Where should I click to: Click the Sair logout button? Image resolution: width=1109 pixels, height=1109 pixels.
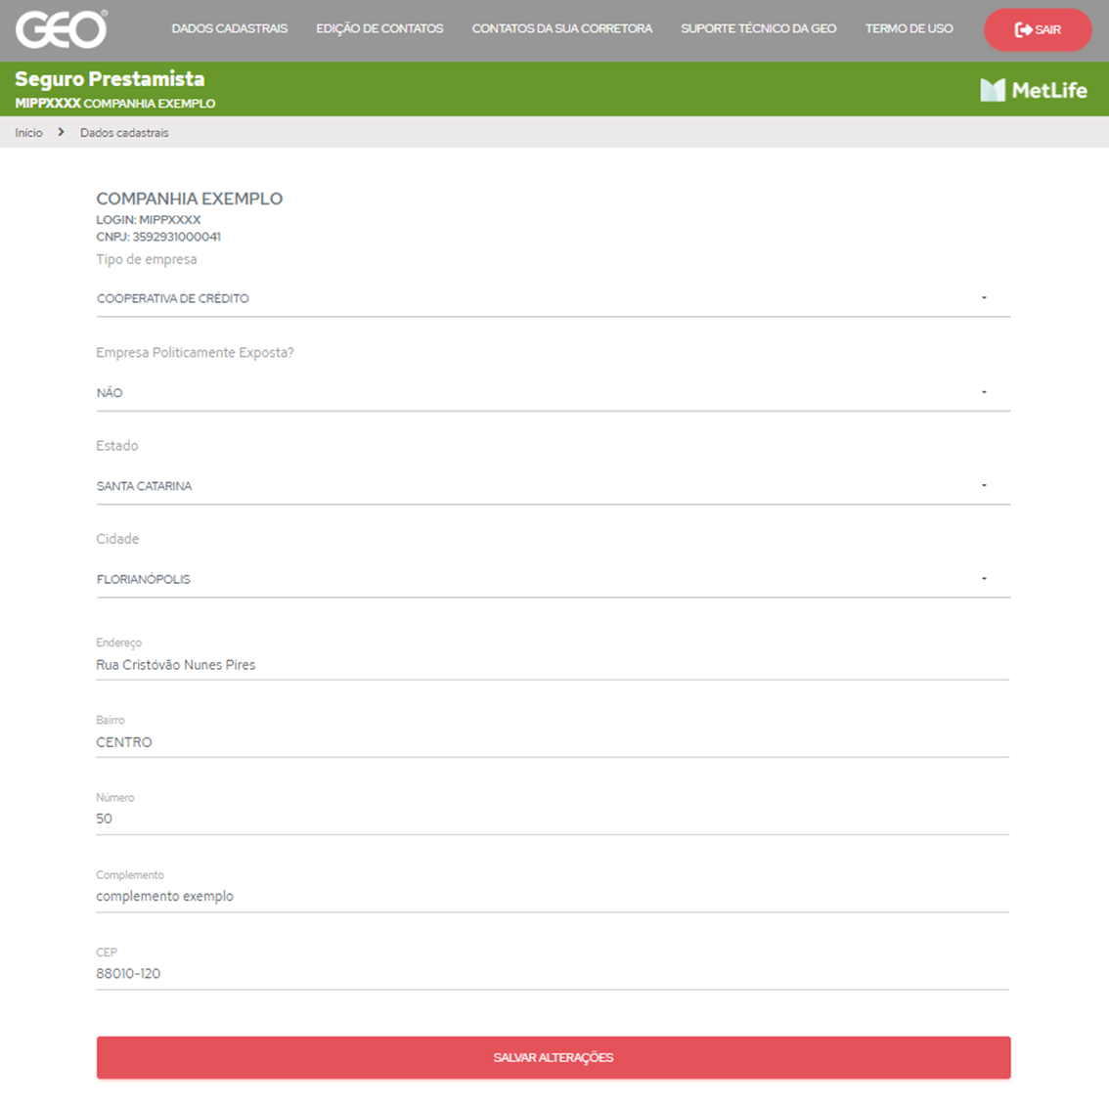pyautogui.click(x=1038, y=29)
